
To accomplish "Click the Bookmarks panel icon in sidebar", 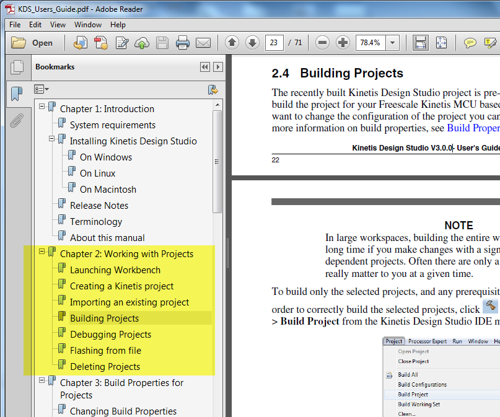I will coord(17,94).
